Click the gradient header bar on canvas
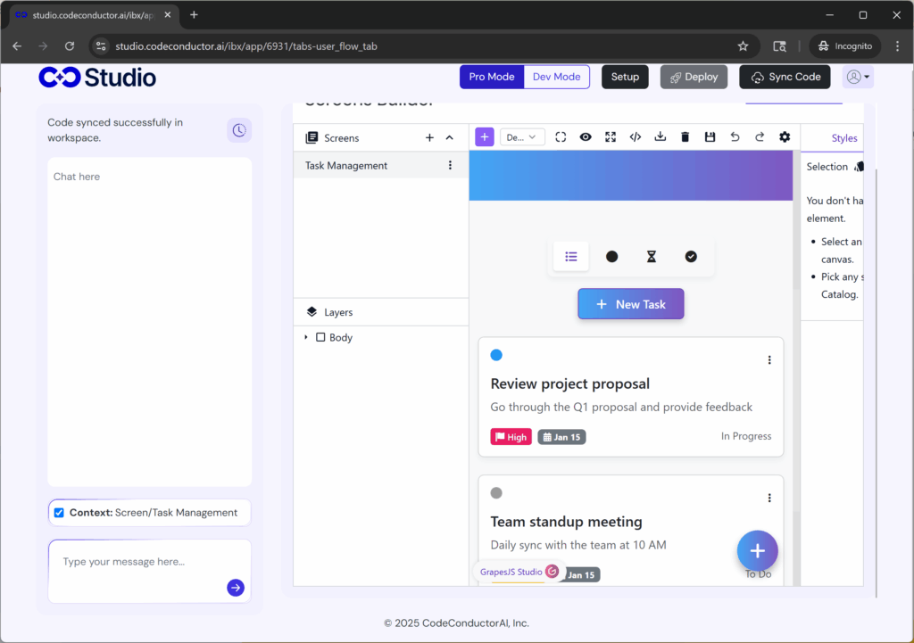This screenshot has width=914, height=643. tap(631, 175)
